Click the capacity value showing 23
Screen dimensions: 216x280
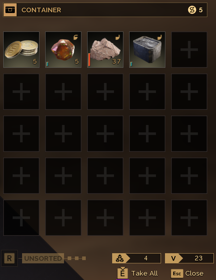coord(199,258)
